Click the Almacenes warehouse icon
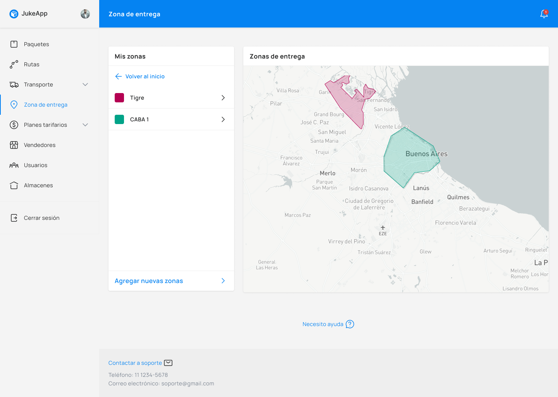This screenshot has height=397, width=558. coord(14,185)
